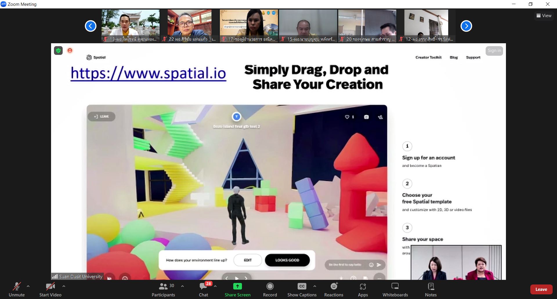
Task: Open Zoom Apps
Action: tap(363, 289)
